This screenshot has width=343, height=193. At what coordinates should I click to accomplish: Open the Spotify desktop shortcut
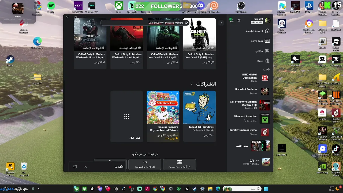(x=51, y=8)
